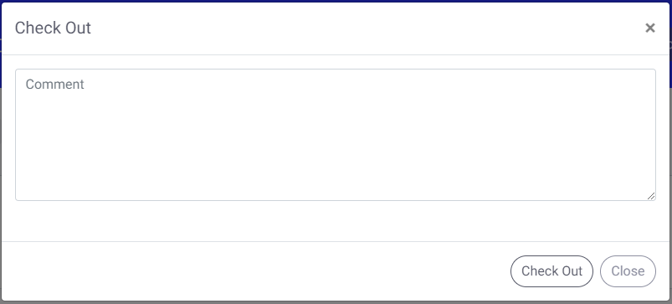Image resolution: width=672 pixels, height=304 pixels.
Task: Activate the Comment textarea for input
Action: [336, 135]
